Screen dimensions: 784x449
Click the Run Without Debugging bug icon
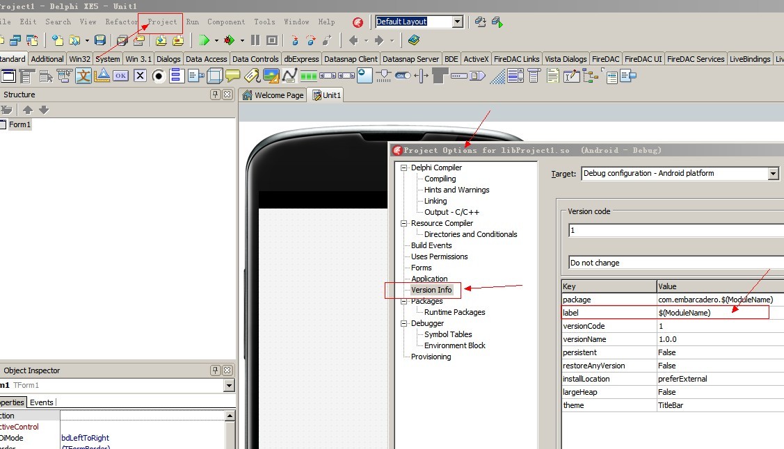coord(229,40)
